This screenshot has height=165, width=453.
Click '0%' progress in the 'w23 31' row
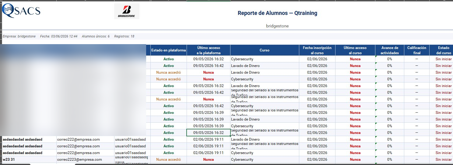389,160
